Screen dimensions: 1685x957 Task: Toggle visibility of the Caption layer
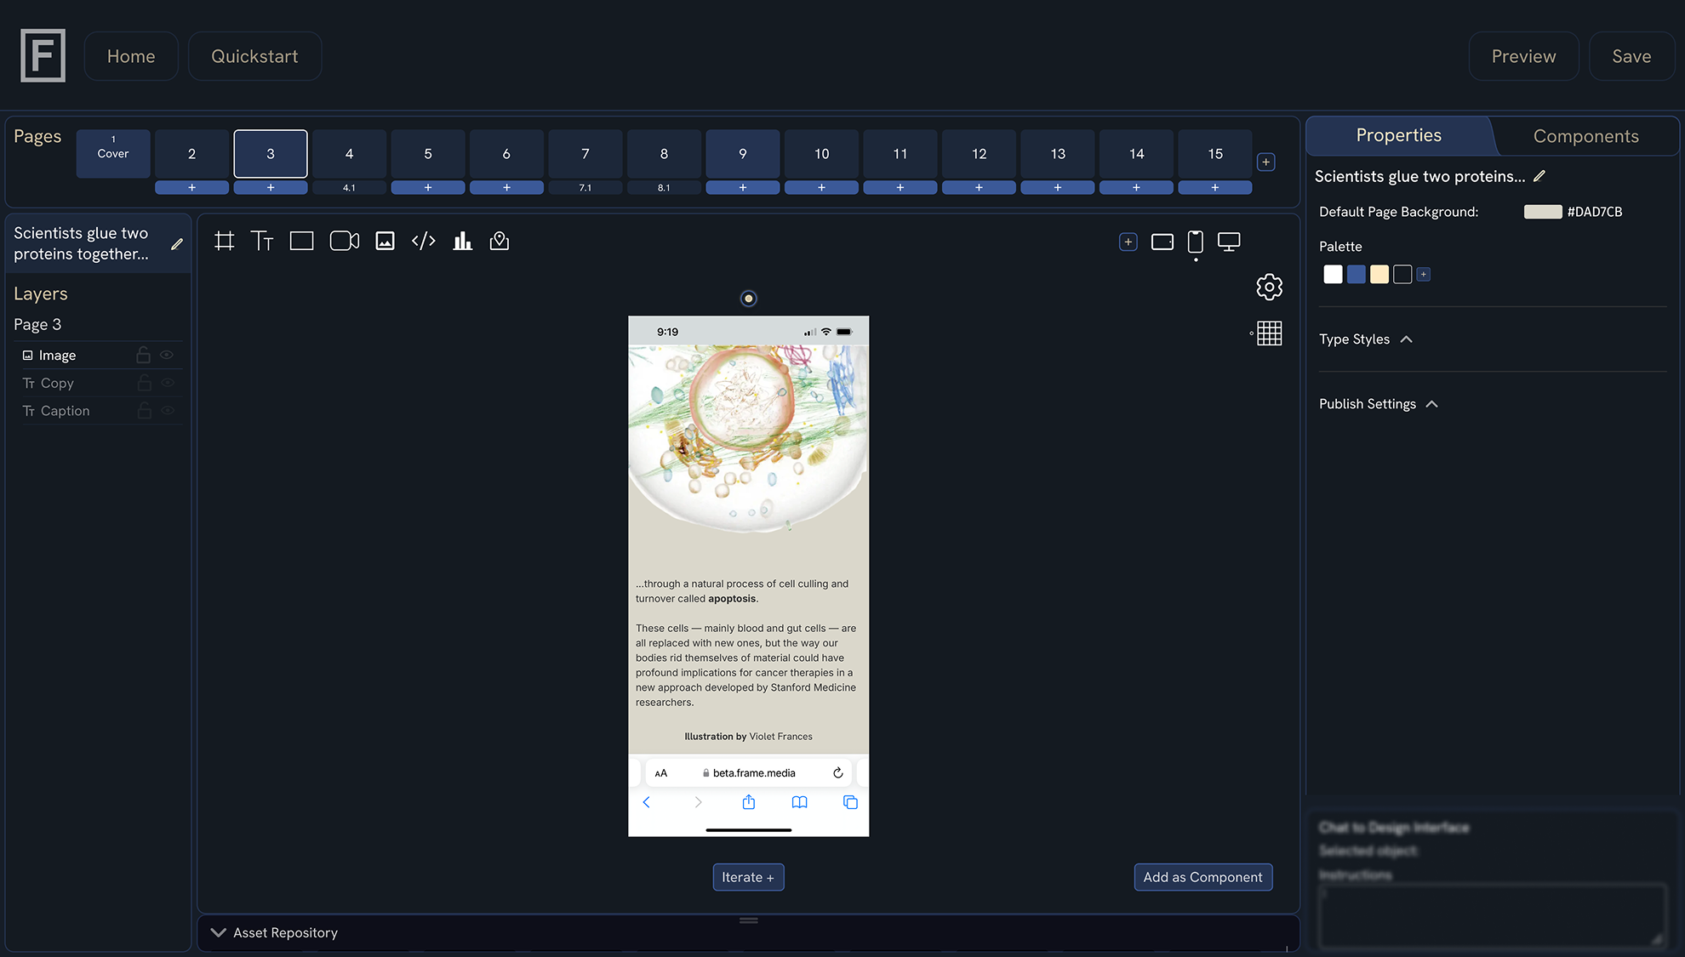[x=167, y=410]
